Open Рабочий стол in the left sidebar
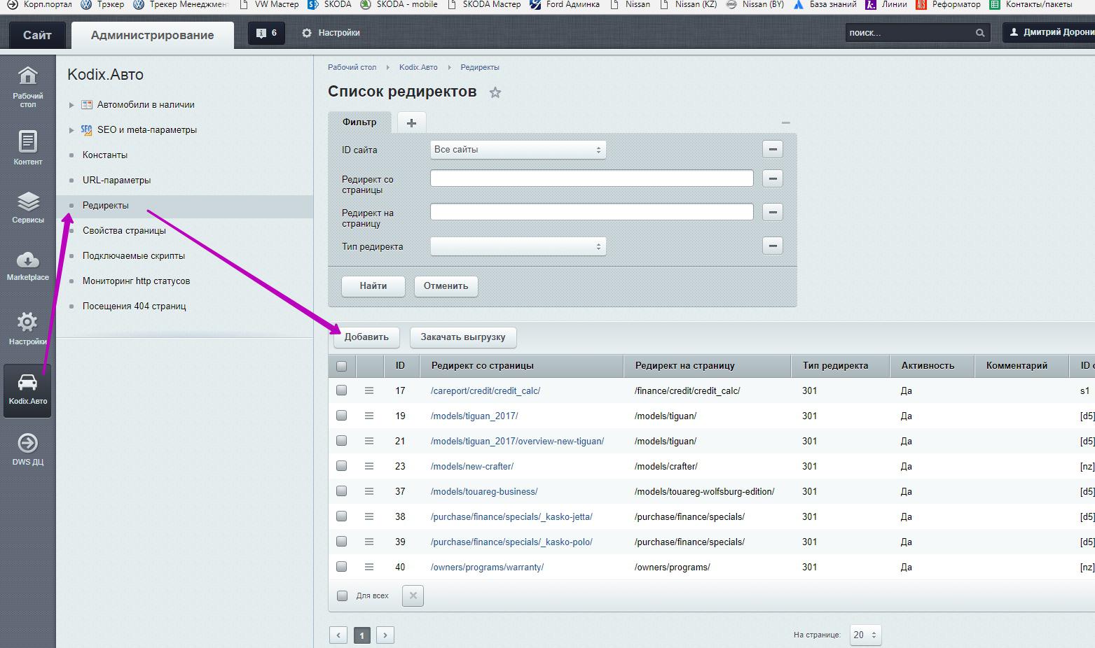 [x=27, y=87]
